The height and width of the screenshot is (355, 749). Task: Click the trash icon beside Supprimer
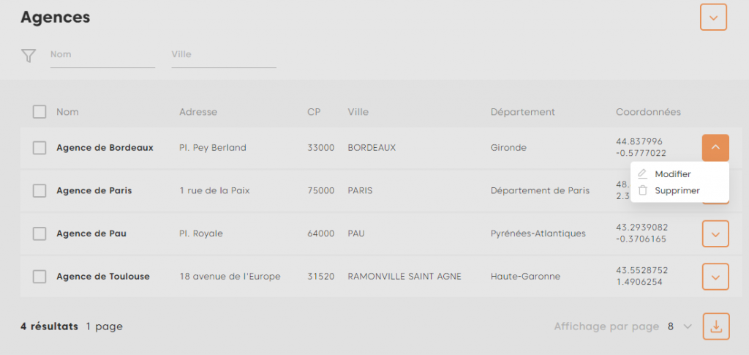643,190
